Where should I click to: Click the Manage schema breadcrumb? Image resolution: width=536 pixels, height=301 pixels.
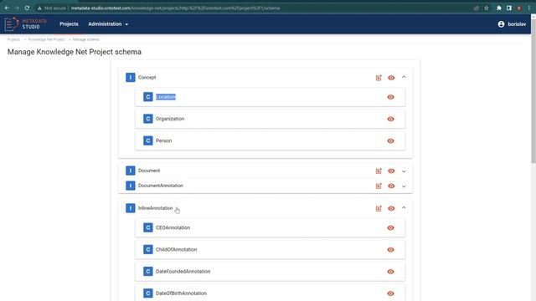pyautogui.click(x=85, y=39)
